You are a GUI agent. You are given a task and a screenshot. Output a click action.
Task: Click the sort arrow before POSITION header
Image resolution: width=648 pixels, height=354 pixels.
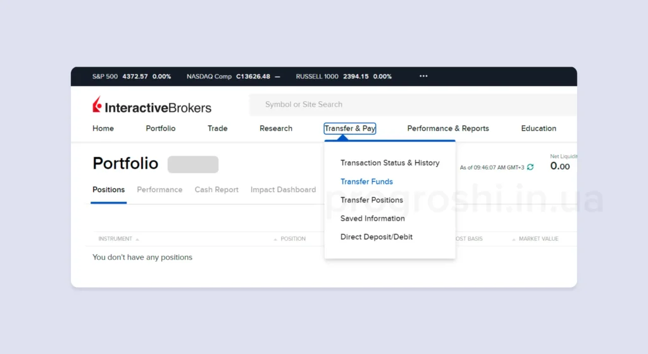[x=275, y=240]
